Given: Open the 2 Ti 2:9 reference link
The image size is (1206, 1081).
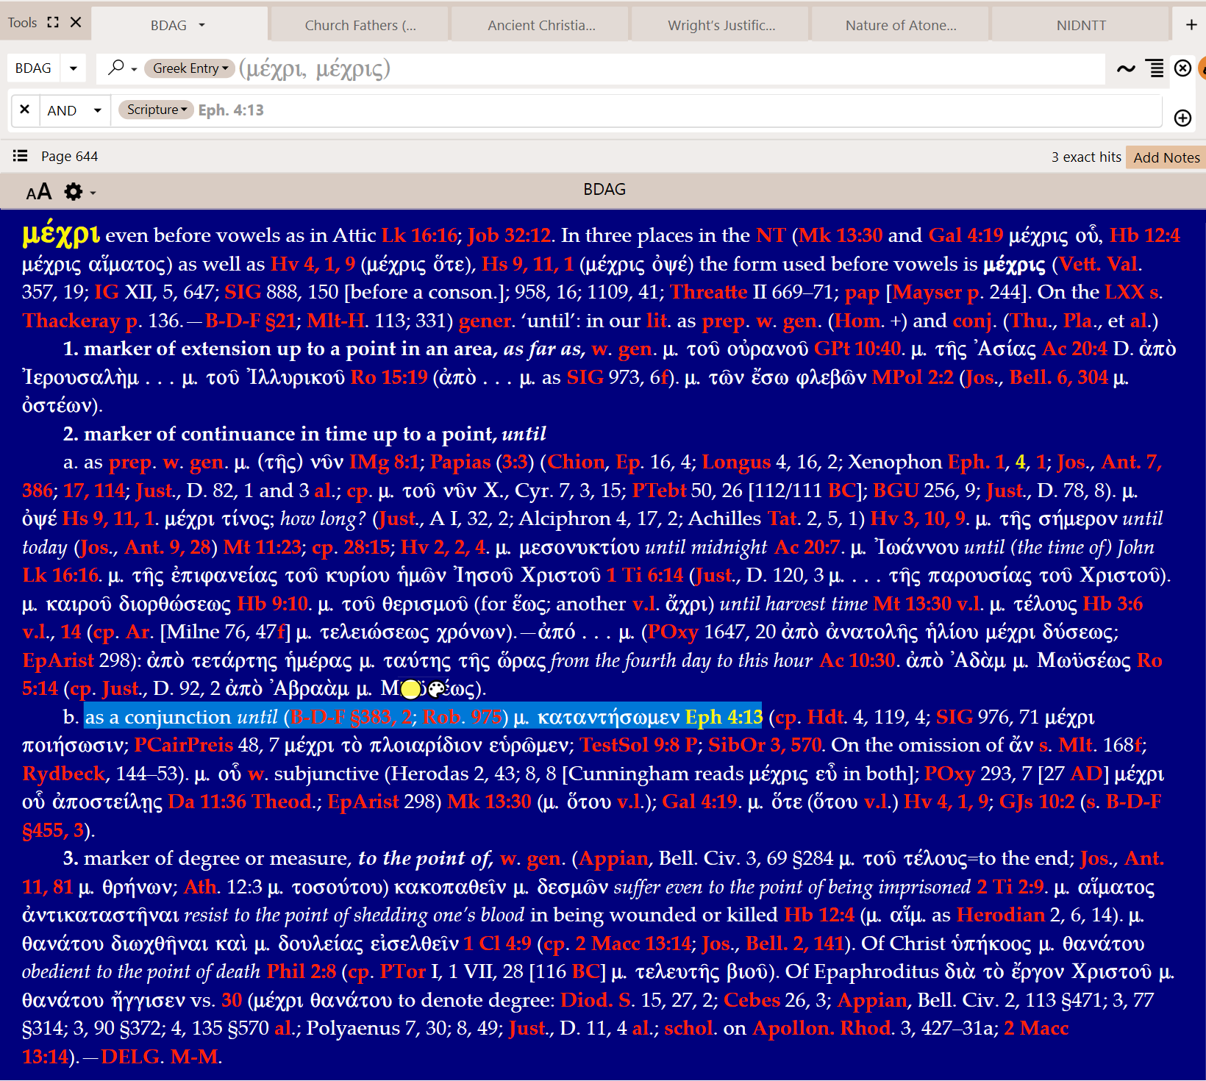Looking at the screenshot, I should click(x=1010, y=887).
